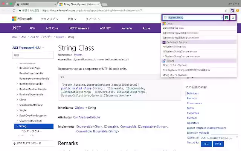Open the Reference Source section header
Viewport: 241px width, 151px height.
(199, 42)
